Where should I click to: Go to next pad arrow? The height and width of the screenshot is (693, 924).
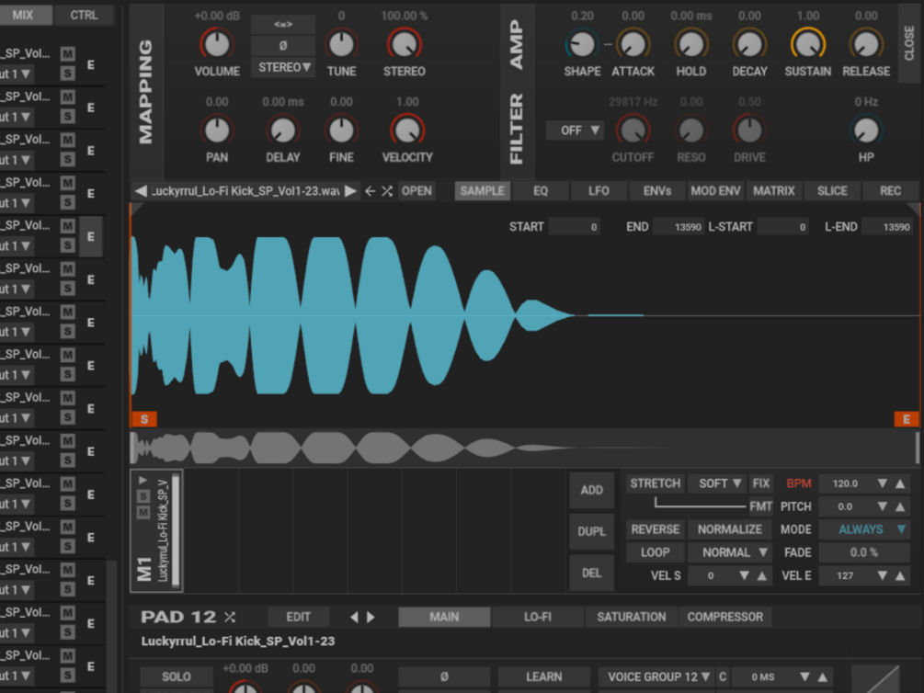[371, 617]
